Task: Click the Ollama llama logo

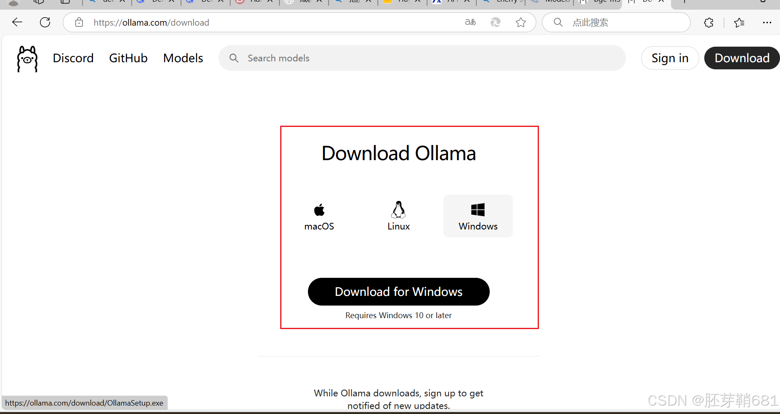Action: click(27, 58)
